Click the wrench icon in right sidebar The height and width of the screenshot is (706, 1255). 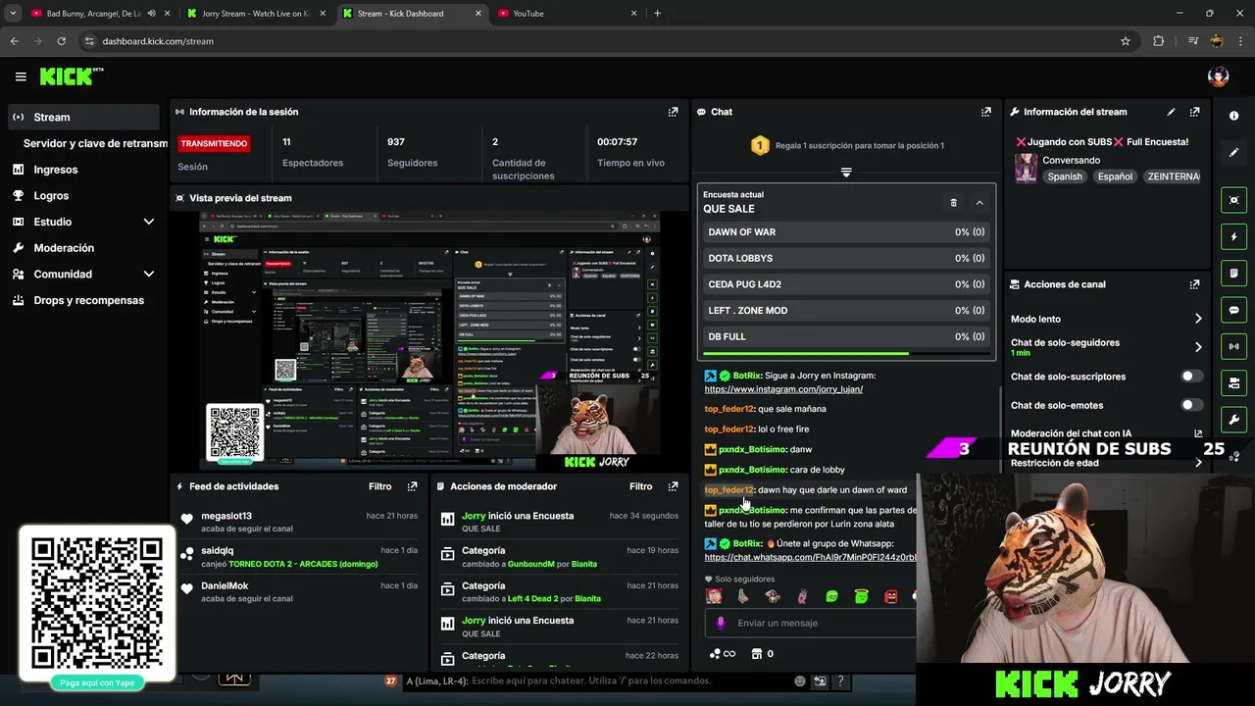tap(1233, 420)
